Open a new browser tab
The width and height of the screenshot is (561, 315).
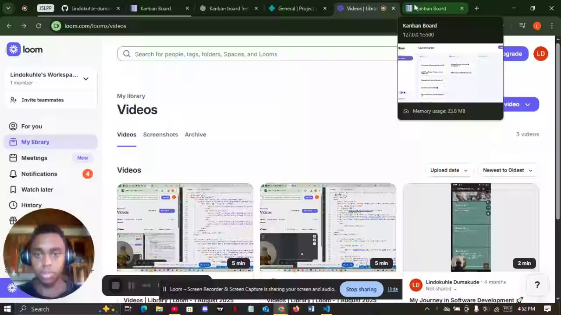coord(477,8)
